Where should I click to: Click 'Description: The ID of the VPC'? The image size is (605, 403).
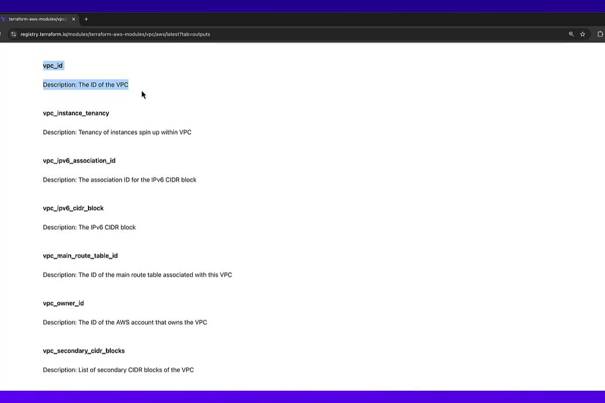[86, 85]
